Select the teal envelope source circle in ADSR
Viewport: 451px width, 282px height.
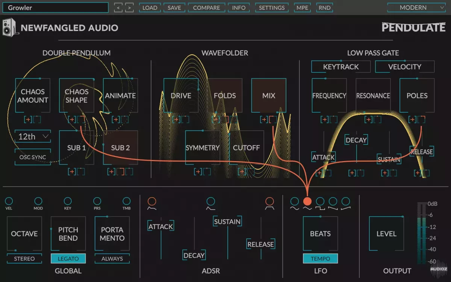pos(211,201)
